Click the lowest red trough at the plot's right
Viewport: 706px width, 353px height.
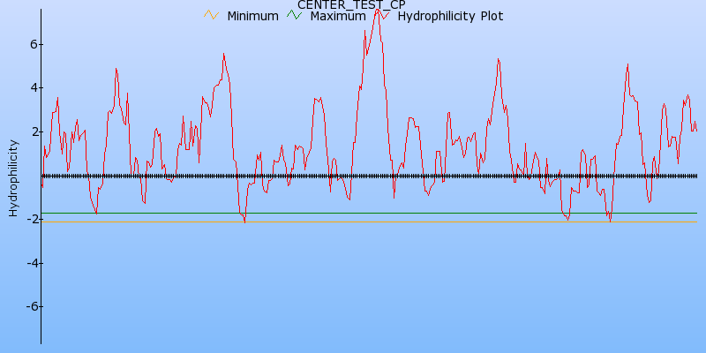[x=609, y=220]
